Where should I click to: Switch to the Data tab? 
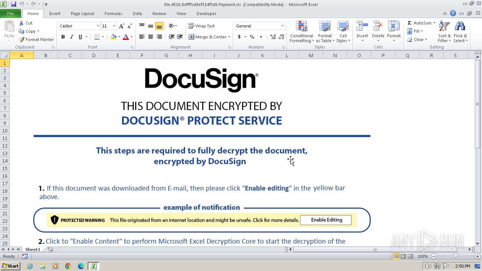[137, 14]
